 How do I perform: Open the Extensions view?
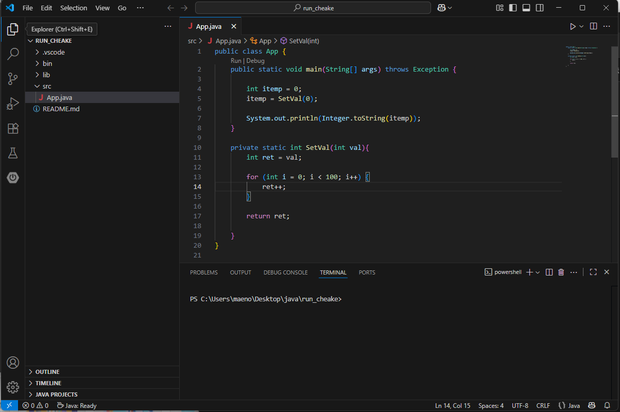click(x=13, y=128)
